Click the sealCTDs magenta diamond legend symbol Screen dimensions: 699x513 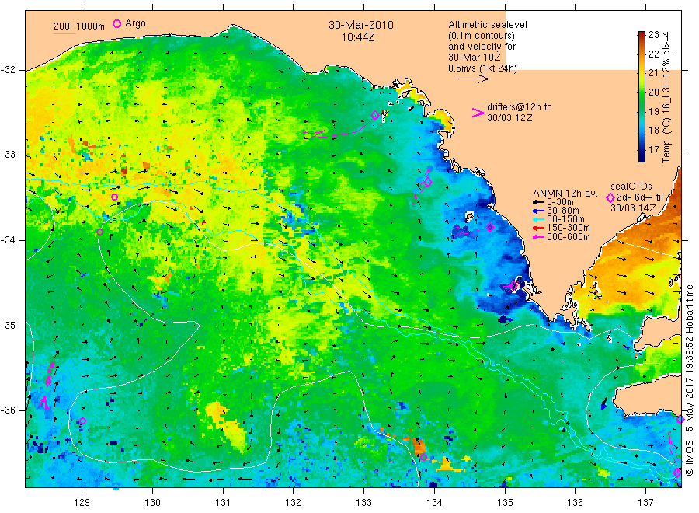coord(610,197)
